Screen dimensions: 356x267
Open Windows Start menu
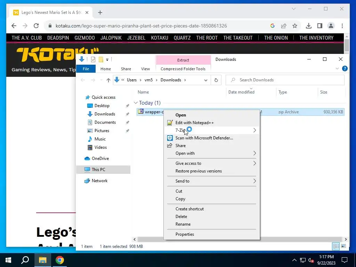pyautogui.click(x=8, y=260)
